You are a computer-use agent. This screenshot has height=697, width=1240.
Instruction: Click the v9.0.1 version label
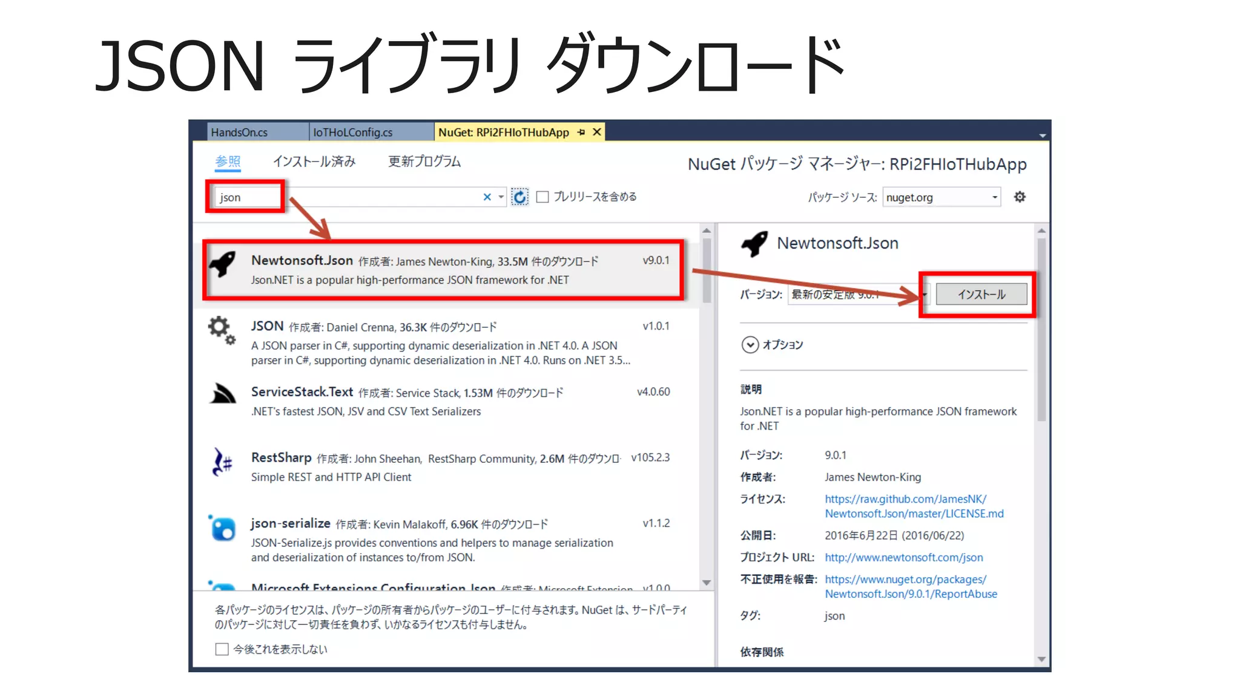coord(656,261)
